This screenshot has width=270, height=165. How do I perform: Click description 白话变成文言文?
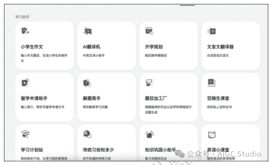tap(218, 55)
